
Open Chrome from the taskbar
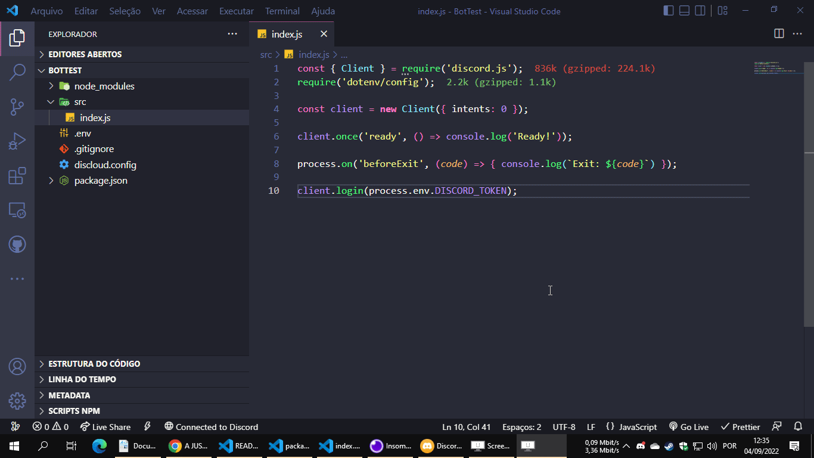click(x=188, y=445)
